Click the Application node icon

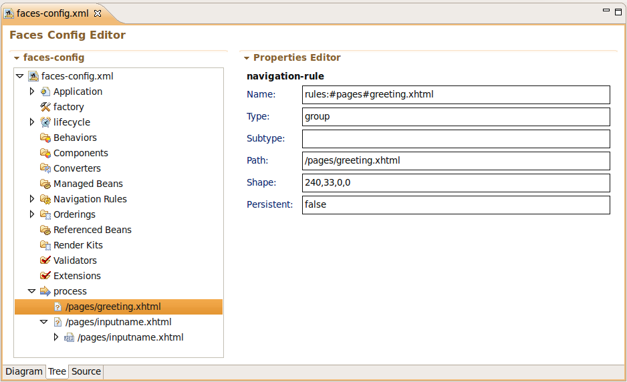click(x=45, y=91)
